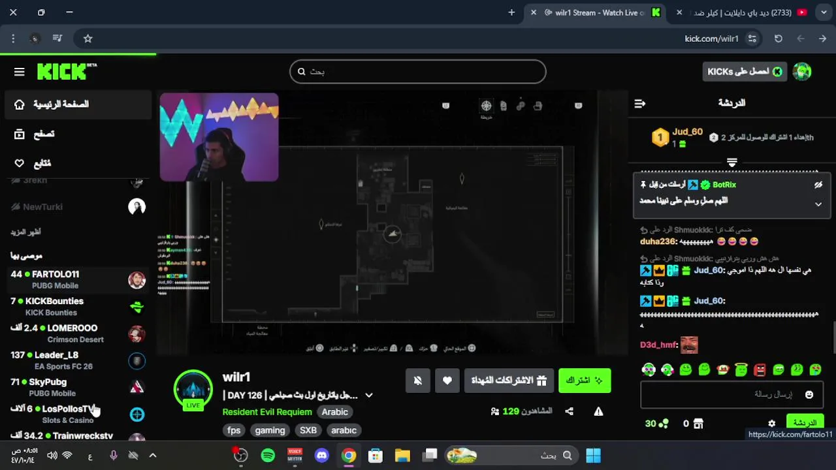Open the shop icon next to 0
The image size is (836, 470).
[698, 424]
